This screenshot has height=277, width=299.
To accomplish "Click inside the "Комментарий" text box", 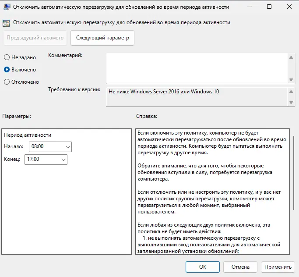I will 196,68.
